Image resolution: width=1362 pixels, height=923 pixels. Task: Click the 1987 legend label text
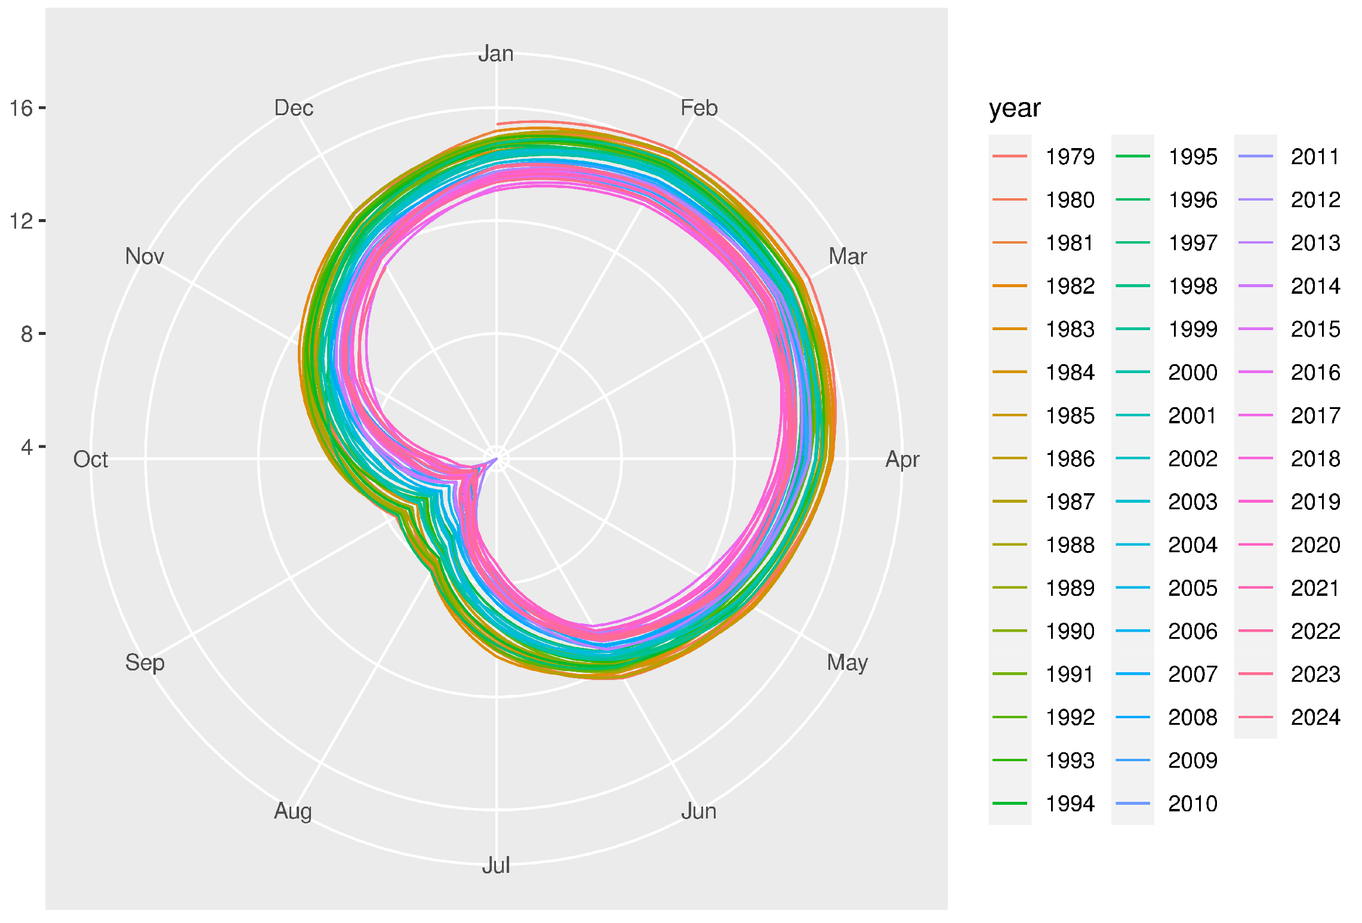click(1070, 502)
